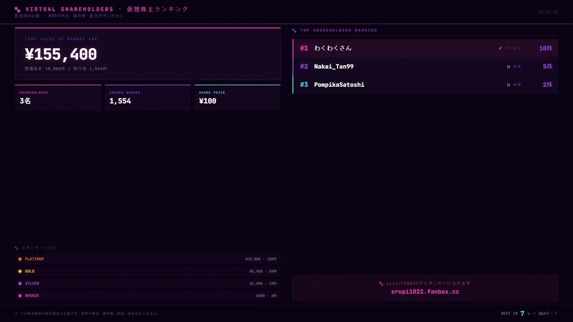
Task: Click the ISSUED SHARES 1,554 stat card
Action: pos(148,97)
